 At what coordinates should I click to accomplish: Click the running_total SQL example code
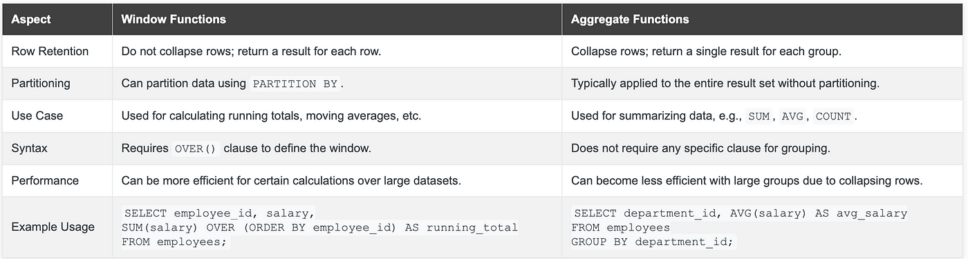(319, 227)
